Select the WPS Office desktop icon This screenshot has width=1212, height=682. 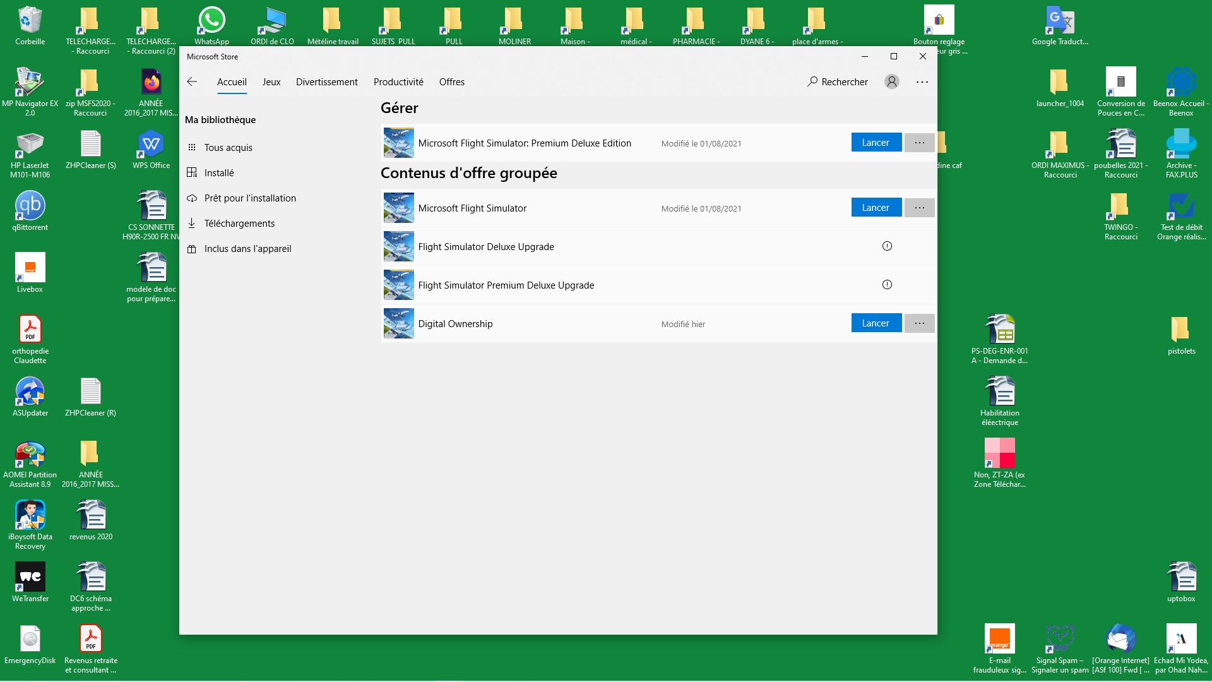point(151,150)
